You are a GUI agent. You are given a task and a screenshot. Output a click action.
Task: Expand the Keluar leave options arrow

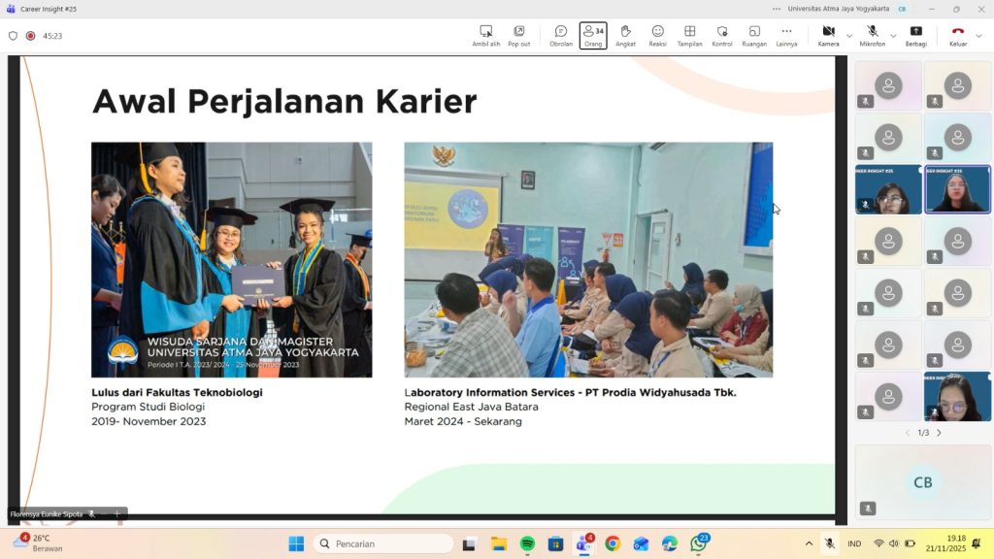[x=978, y=36]
